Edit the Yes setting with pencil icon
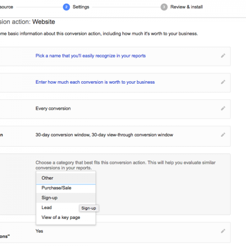This screenshot has width=246, height=246. coord(223,231)
